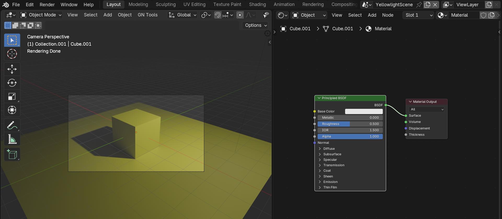Screen dimensions: 502x219
Task: Click the Blender logo icon
Action: [5, 5]
